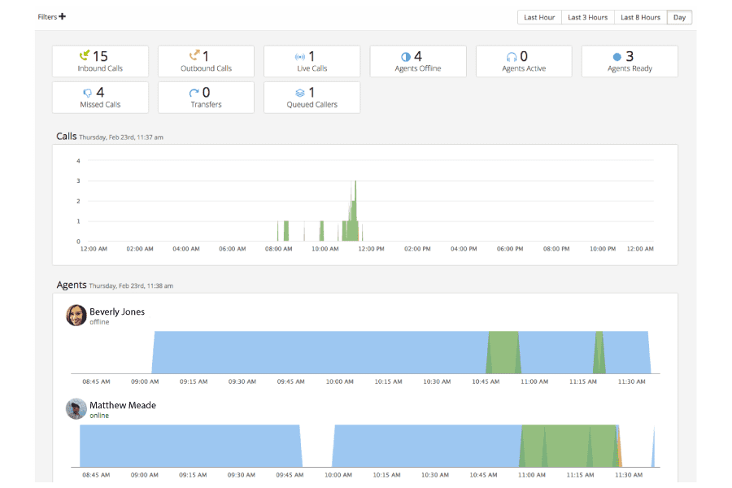Select the Last 3 Hours range
Viewport: 732px width, 488px height.
point(587,17)
